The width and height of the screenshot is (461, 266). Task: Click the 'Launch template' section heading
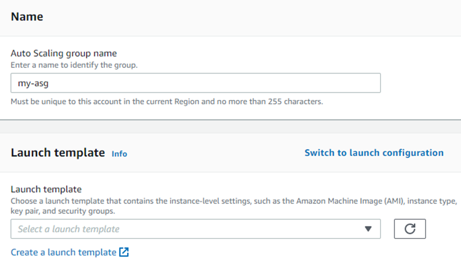coord(58,153)
